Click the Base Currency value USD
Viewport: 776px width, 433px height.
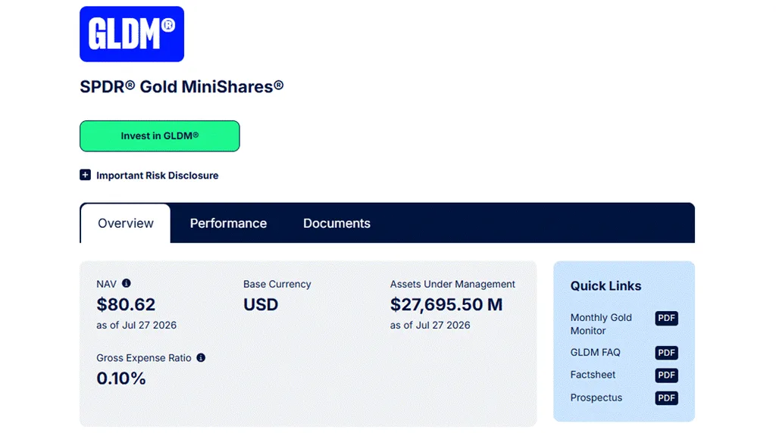click(x=261, y=304)
